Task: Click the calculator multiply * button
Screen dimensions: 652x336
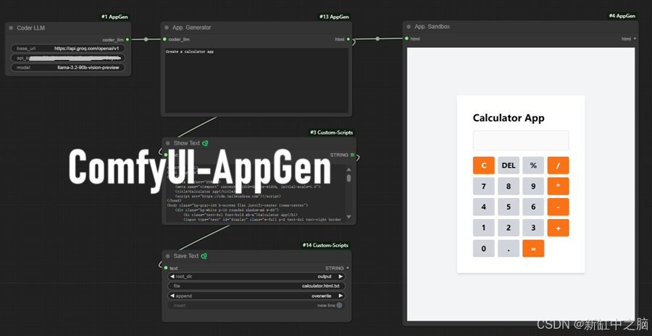Action: coord(558,186)
